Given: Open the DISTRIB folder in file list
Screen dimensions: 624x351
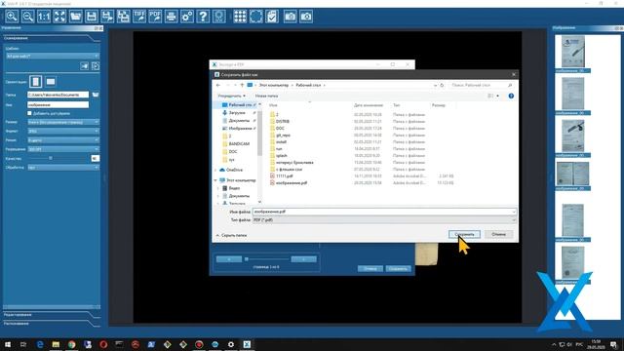Looking at the screenshot, I should (283, 121).
